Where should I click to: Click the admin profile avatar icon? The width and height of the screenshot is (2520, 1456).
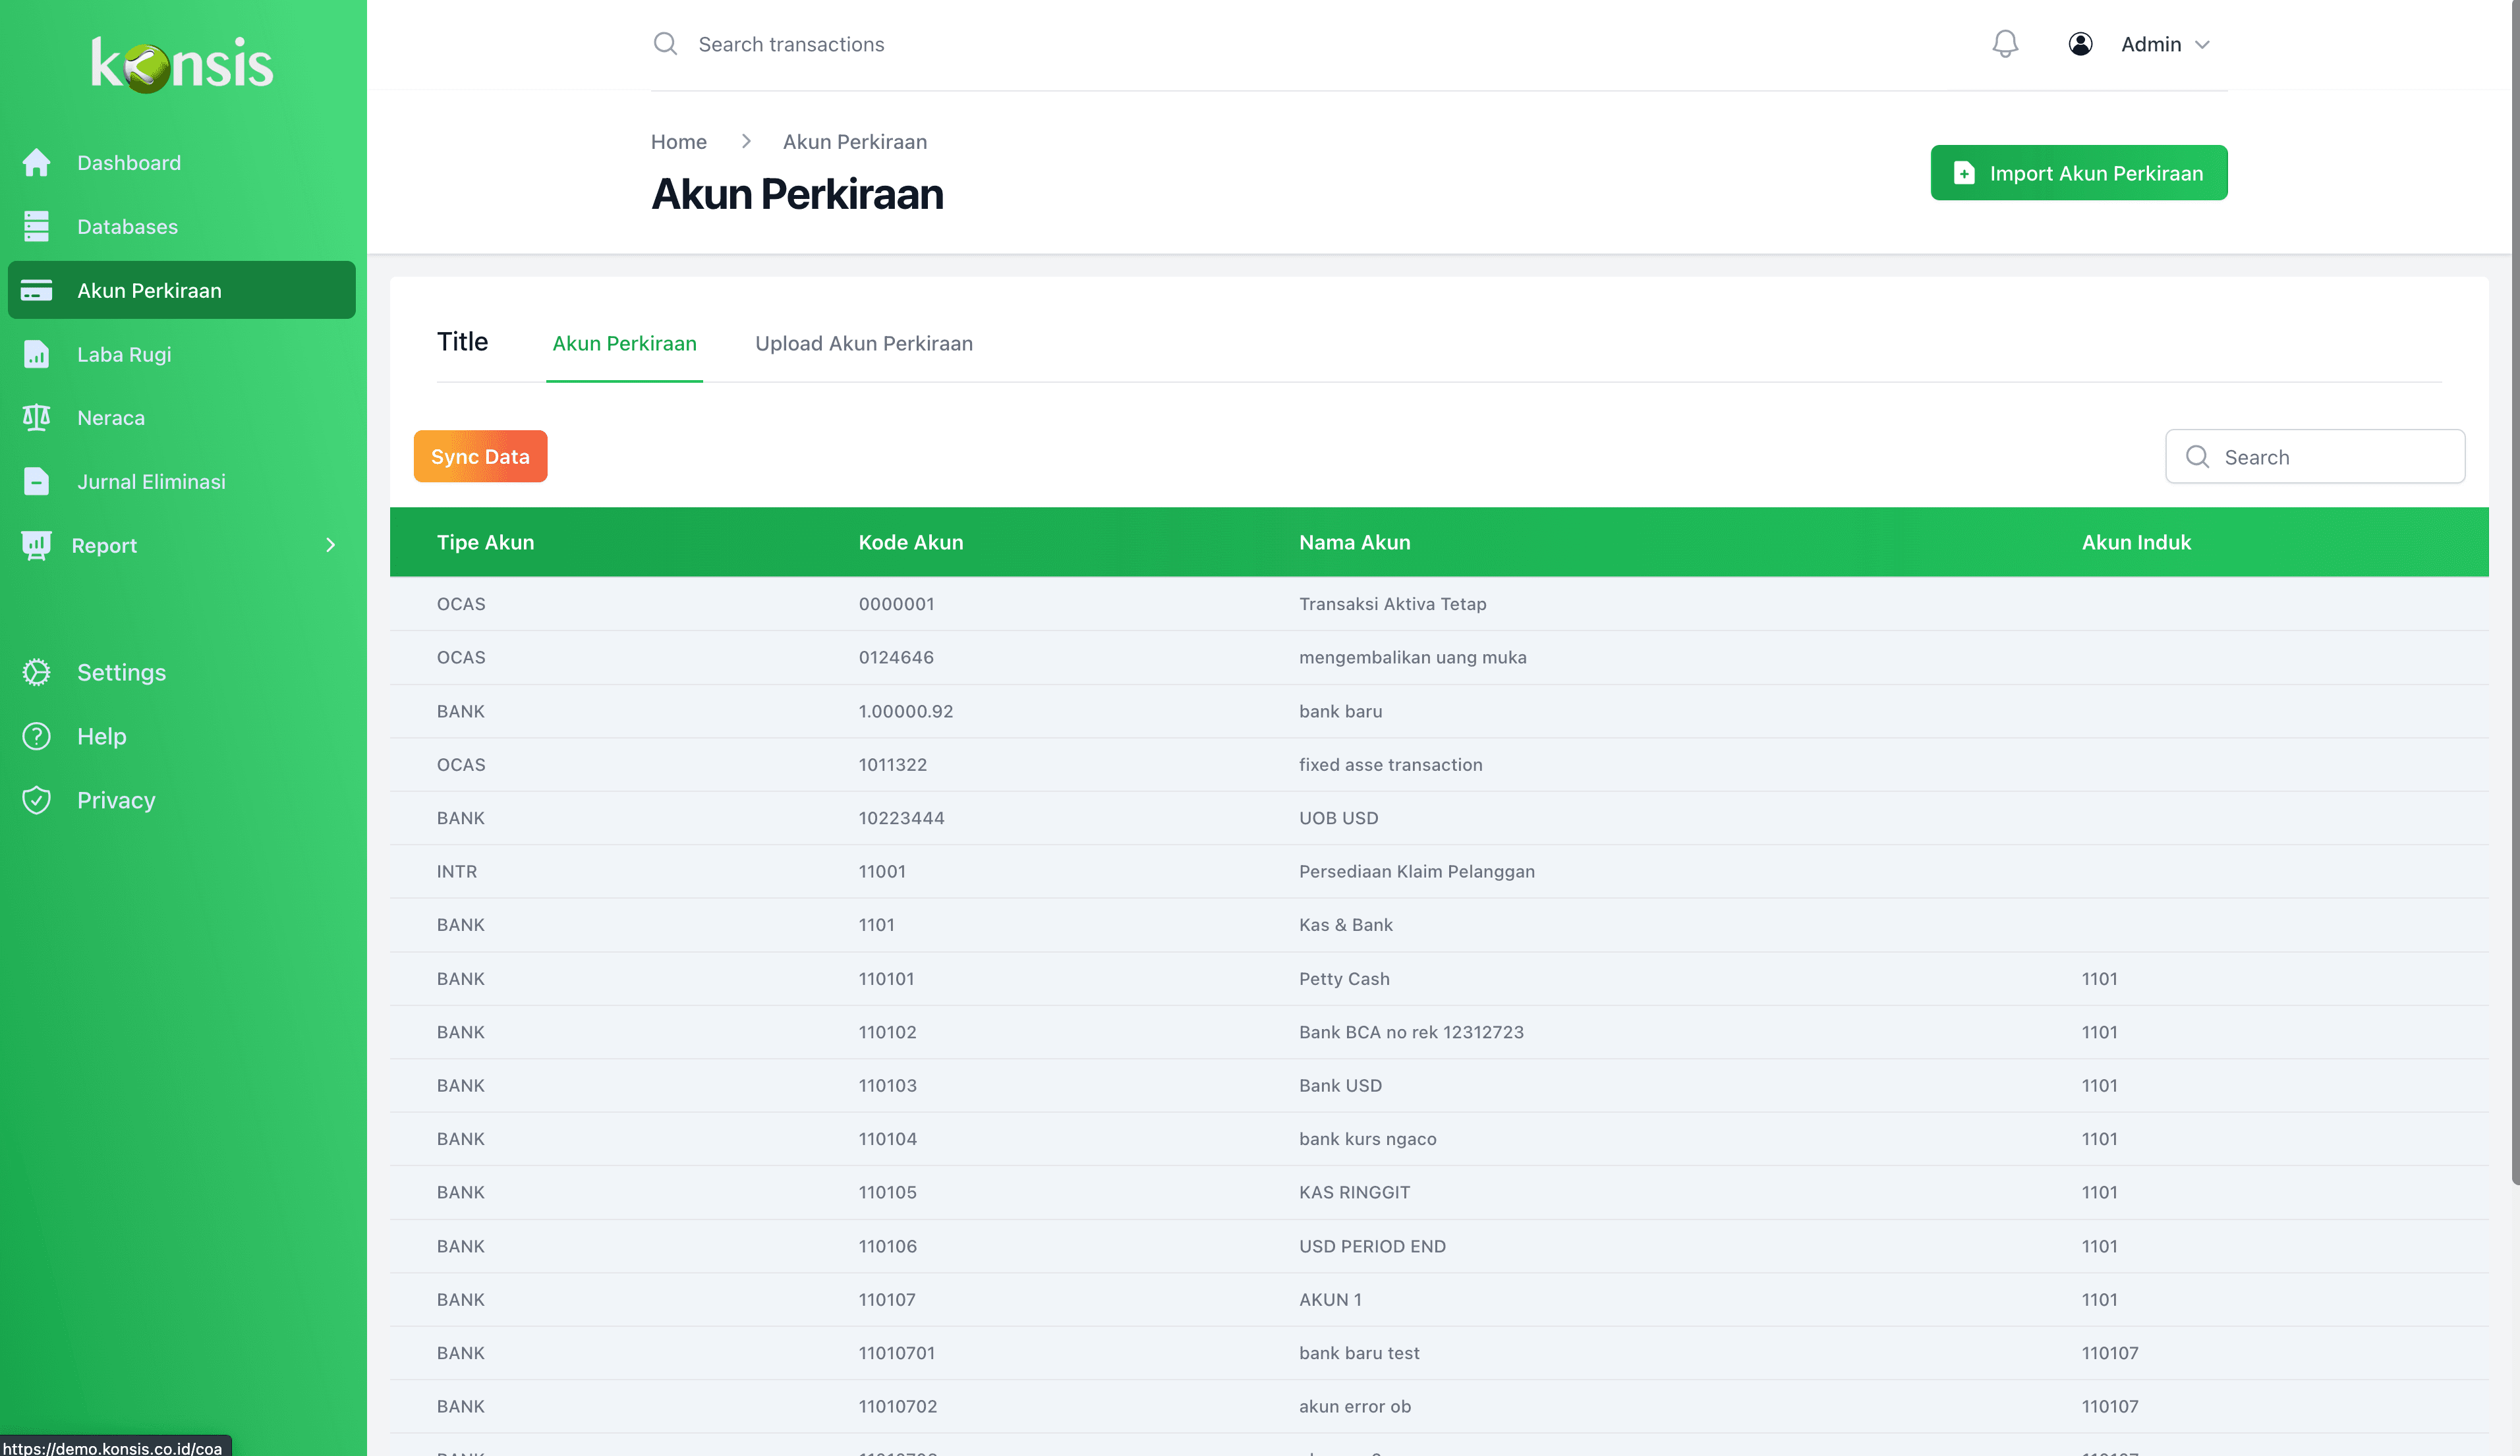click(x=2080, y=44)
